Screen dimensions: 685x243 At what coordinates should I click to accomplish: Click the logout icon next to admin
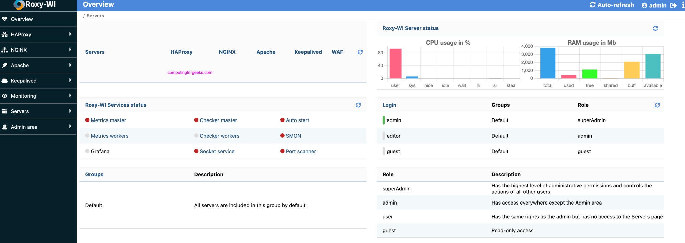click(673, 5)
